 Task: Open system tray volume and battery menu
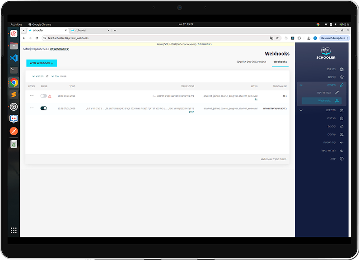click(336, 24)
